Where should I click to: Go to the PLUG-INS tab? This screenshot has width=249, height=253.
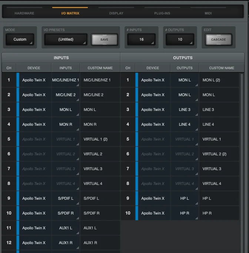[x=162, y=13]
